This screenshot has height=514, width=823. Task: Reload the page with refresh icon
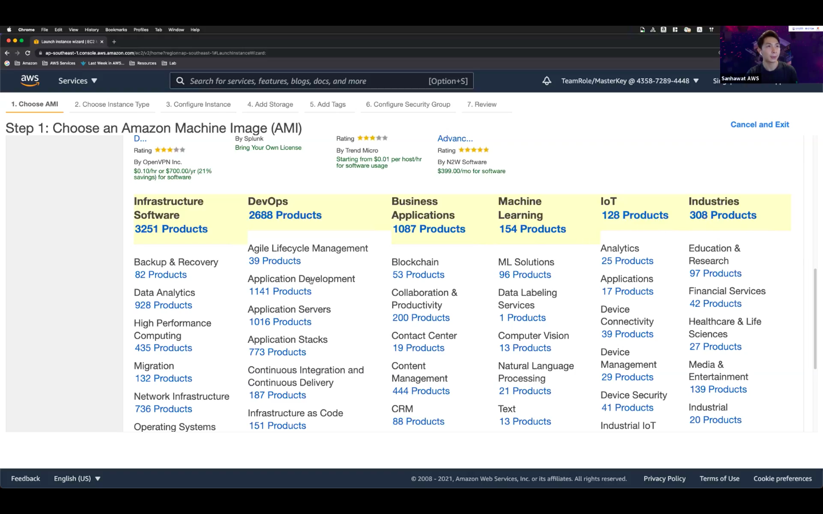coord(27,53)
